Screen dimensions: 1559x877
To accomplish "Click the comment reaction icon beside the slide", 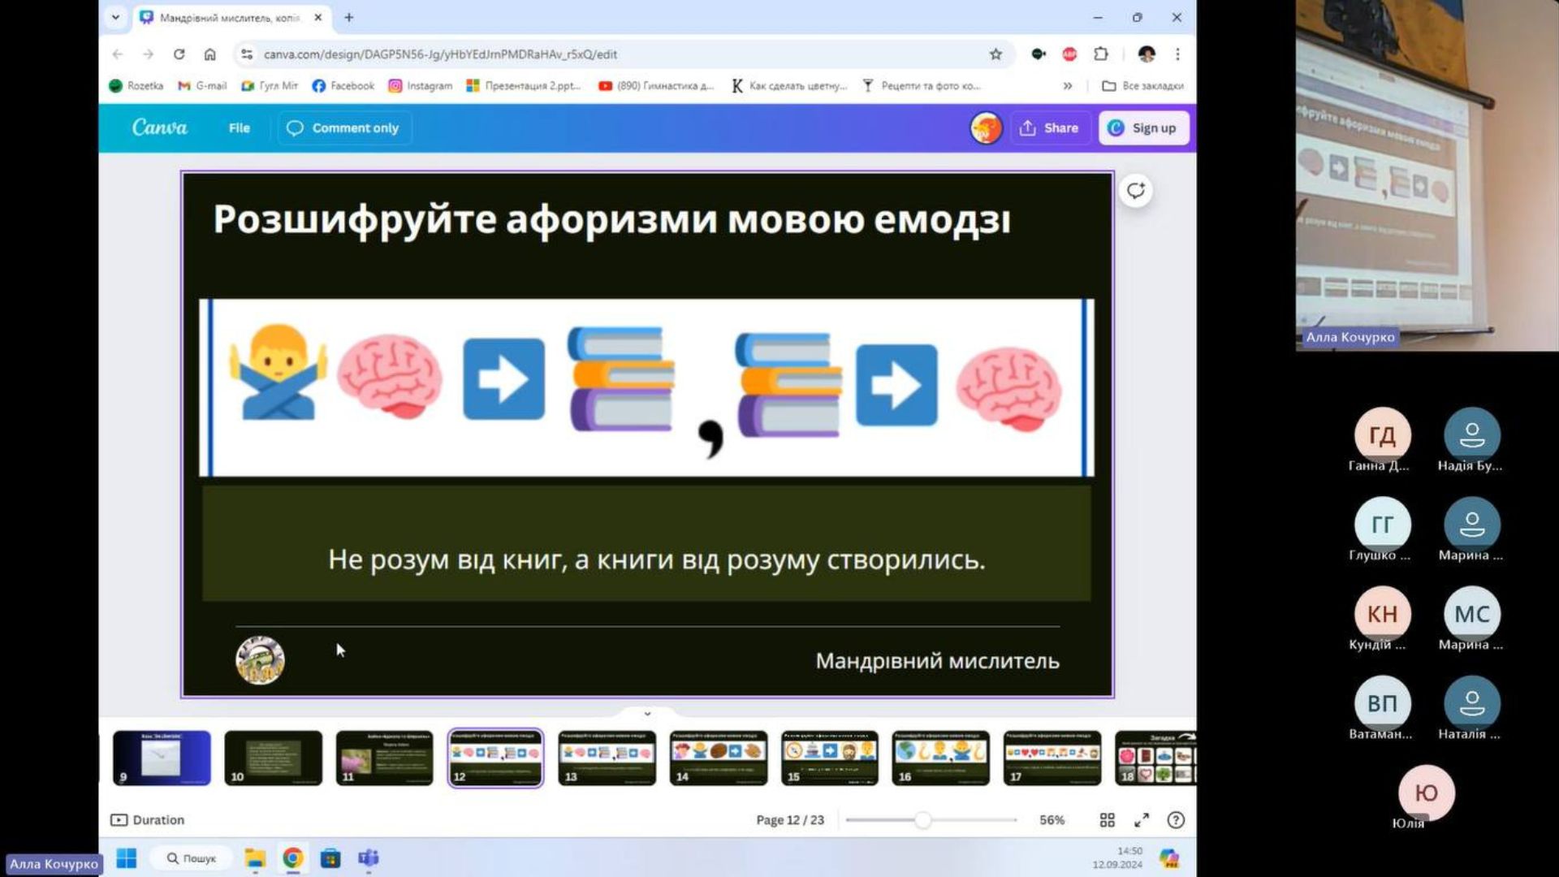I will coord(1135,191).
